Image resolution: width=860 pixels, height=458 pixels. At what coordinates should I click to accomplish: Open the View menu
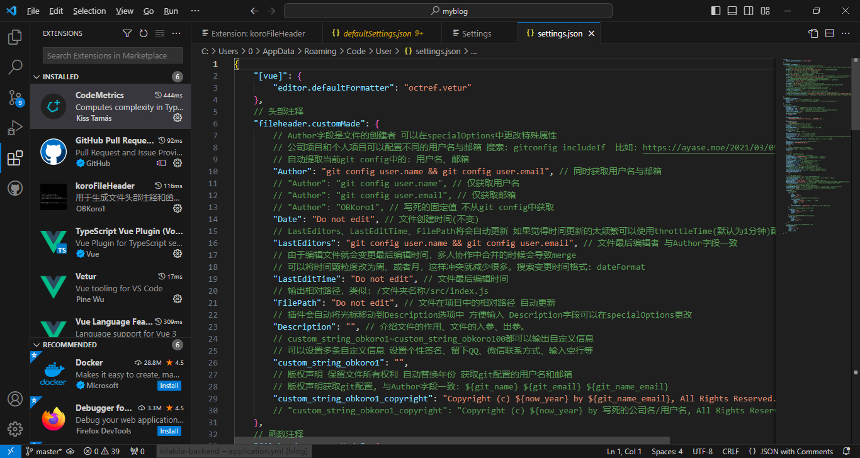point(125,11)
